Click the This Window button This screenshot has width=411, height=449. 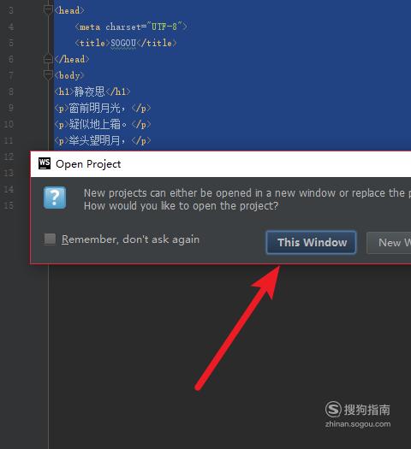point(312,243)
